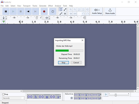Screen dimensions: 139x104
Task: Click the horizontal scrollbar left arrow
Action: click(21, 91)
